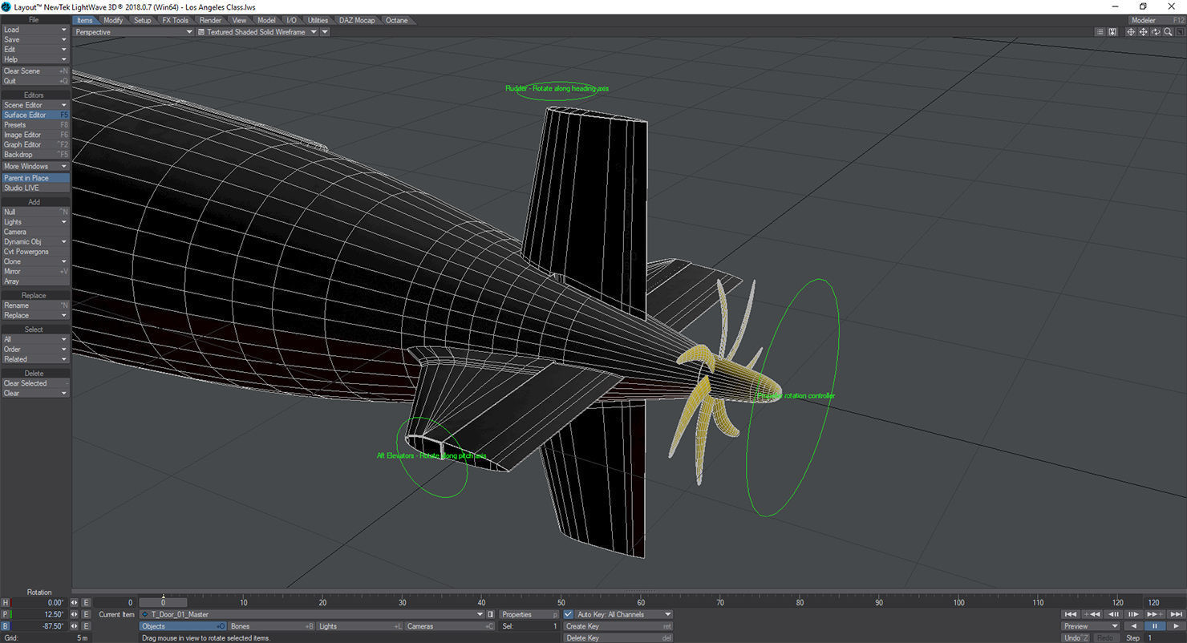1187x643 pixels.
Task: Go to next keyframe
Action: tap(1154, 614)
